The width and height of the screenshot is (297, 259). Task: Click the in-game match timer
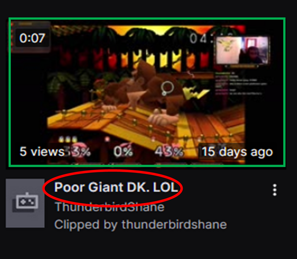pyautogui.click(x=201, y=39)
